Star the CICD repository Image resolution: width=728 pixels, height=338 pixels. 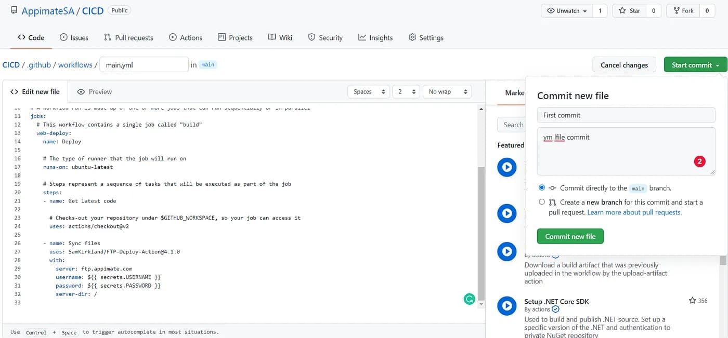(629, 10)
